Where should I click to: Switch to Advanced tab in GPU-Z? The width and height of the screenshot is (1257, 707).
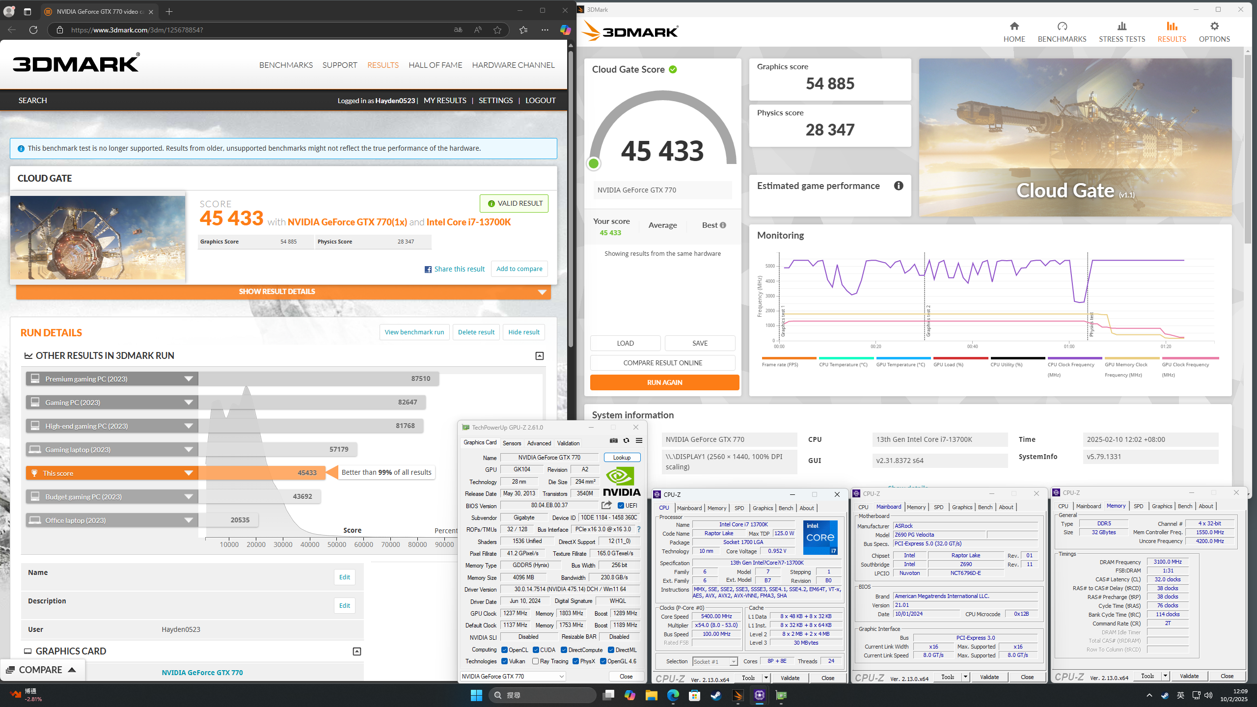click(x=539, y=443)
